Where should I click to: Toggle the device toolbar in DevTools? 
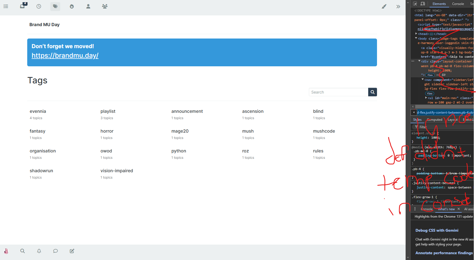tap(423, 4)
